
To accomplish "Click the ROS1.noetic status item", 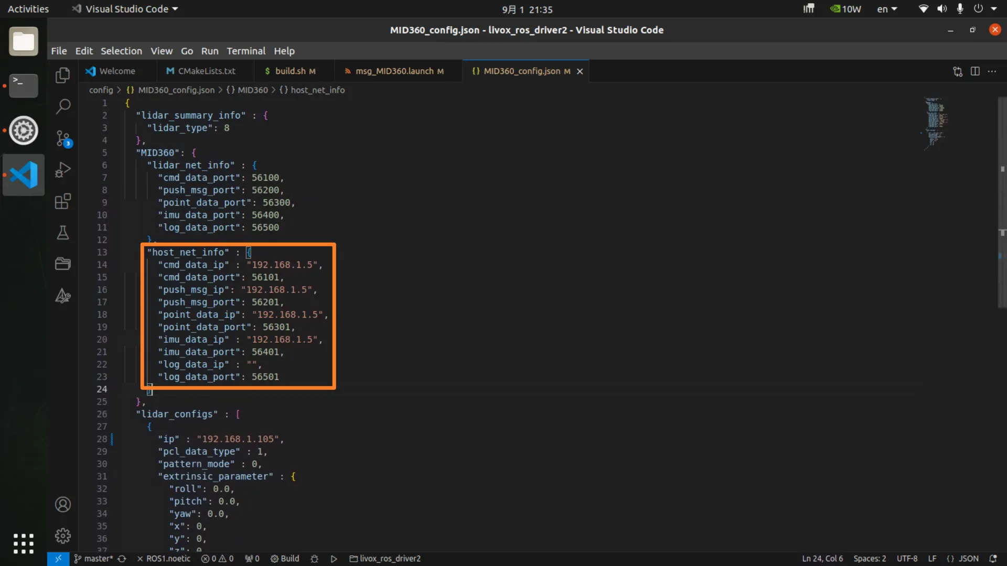I will 164,559.
